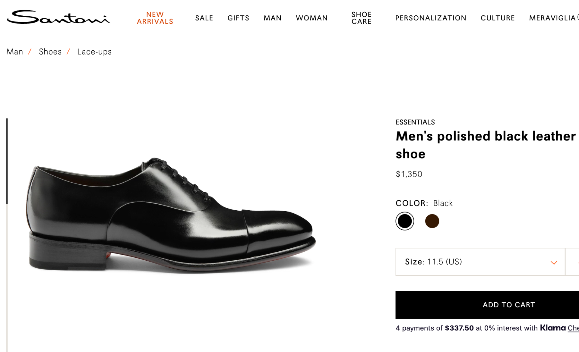Open the NEW ARRIVALS menu

[x=155, y=18]
